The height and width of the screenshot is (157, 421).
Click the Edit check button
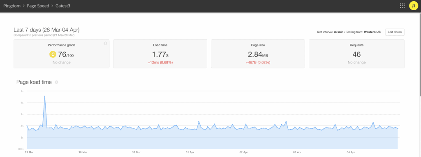pos(395,32)
